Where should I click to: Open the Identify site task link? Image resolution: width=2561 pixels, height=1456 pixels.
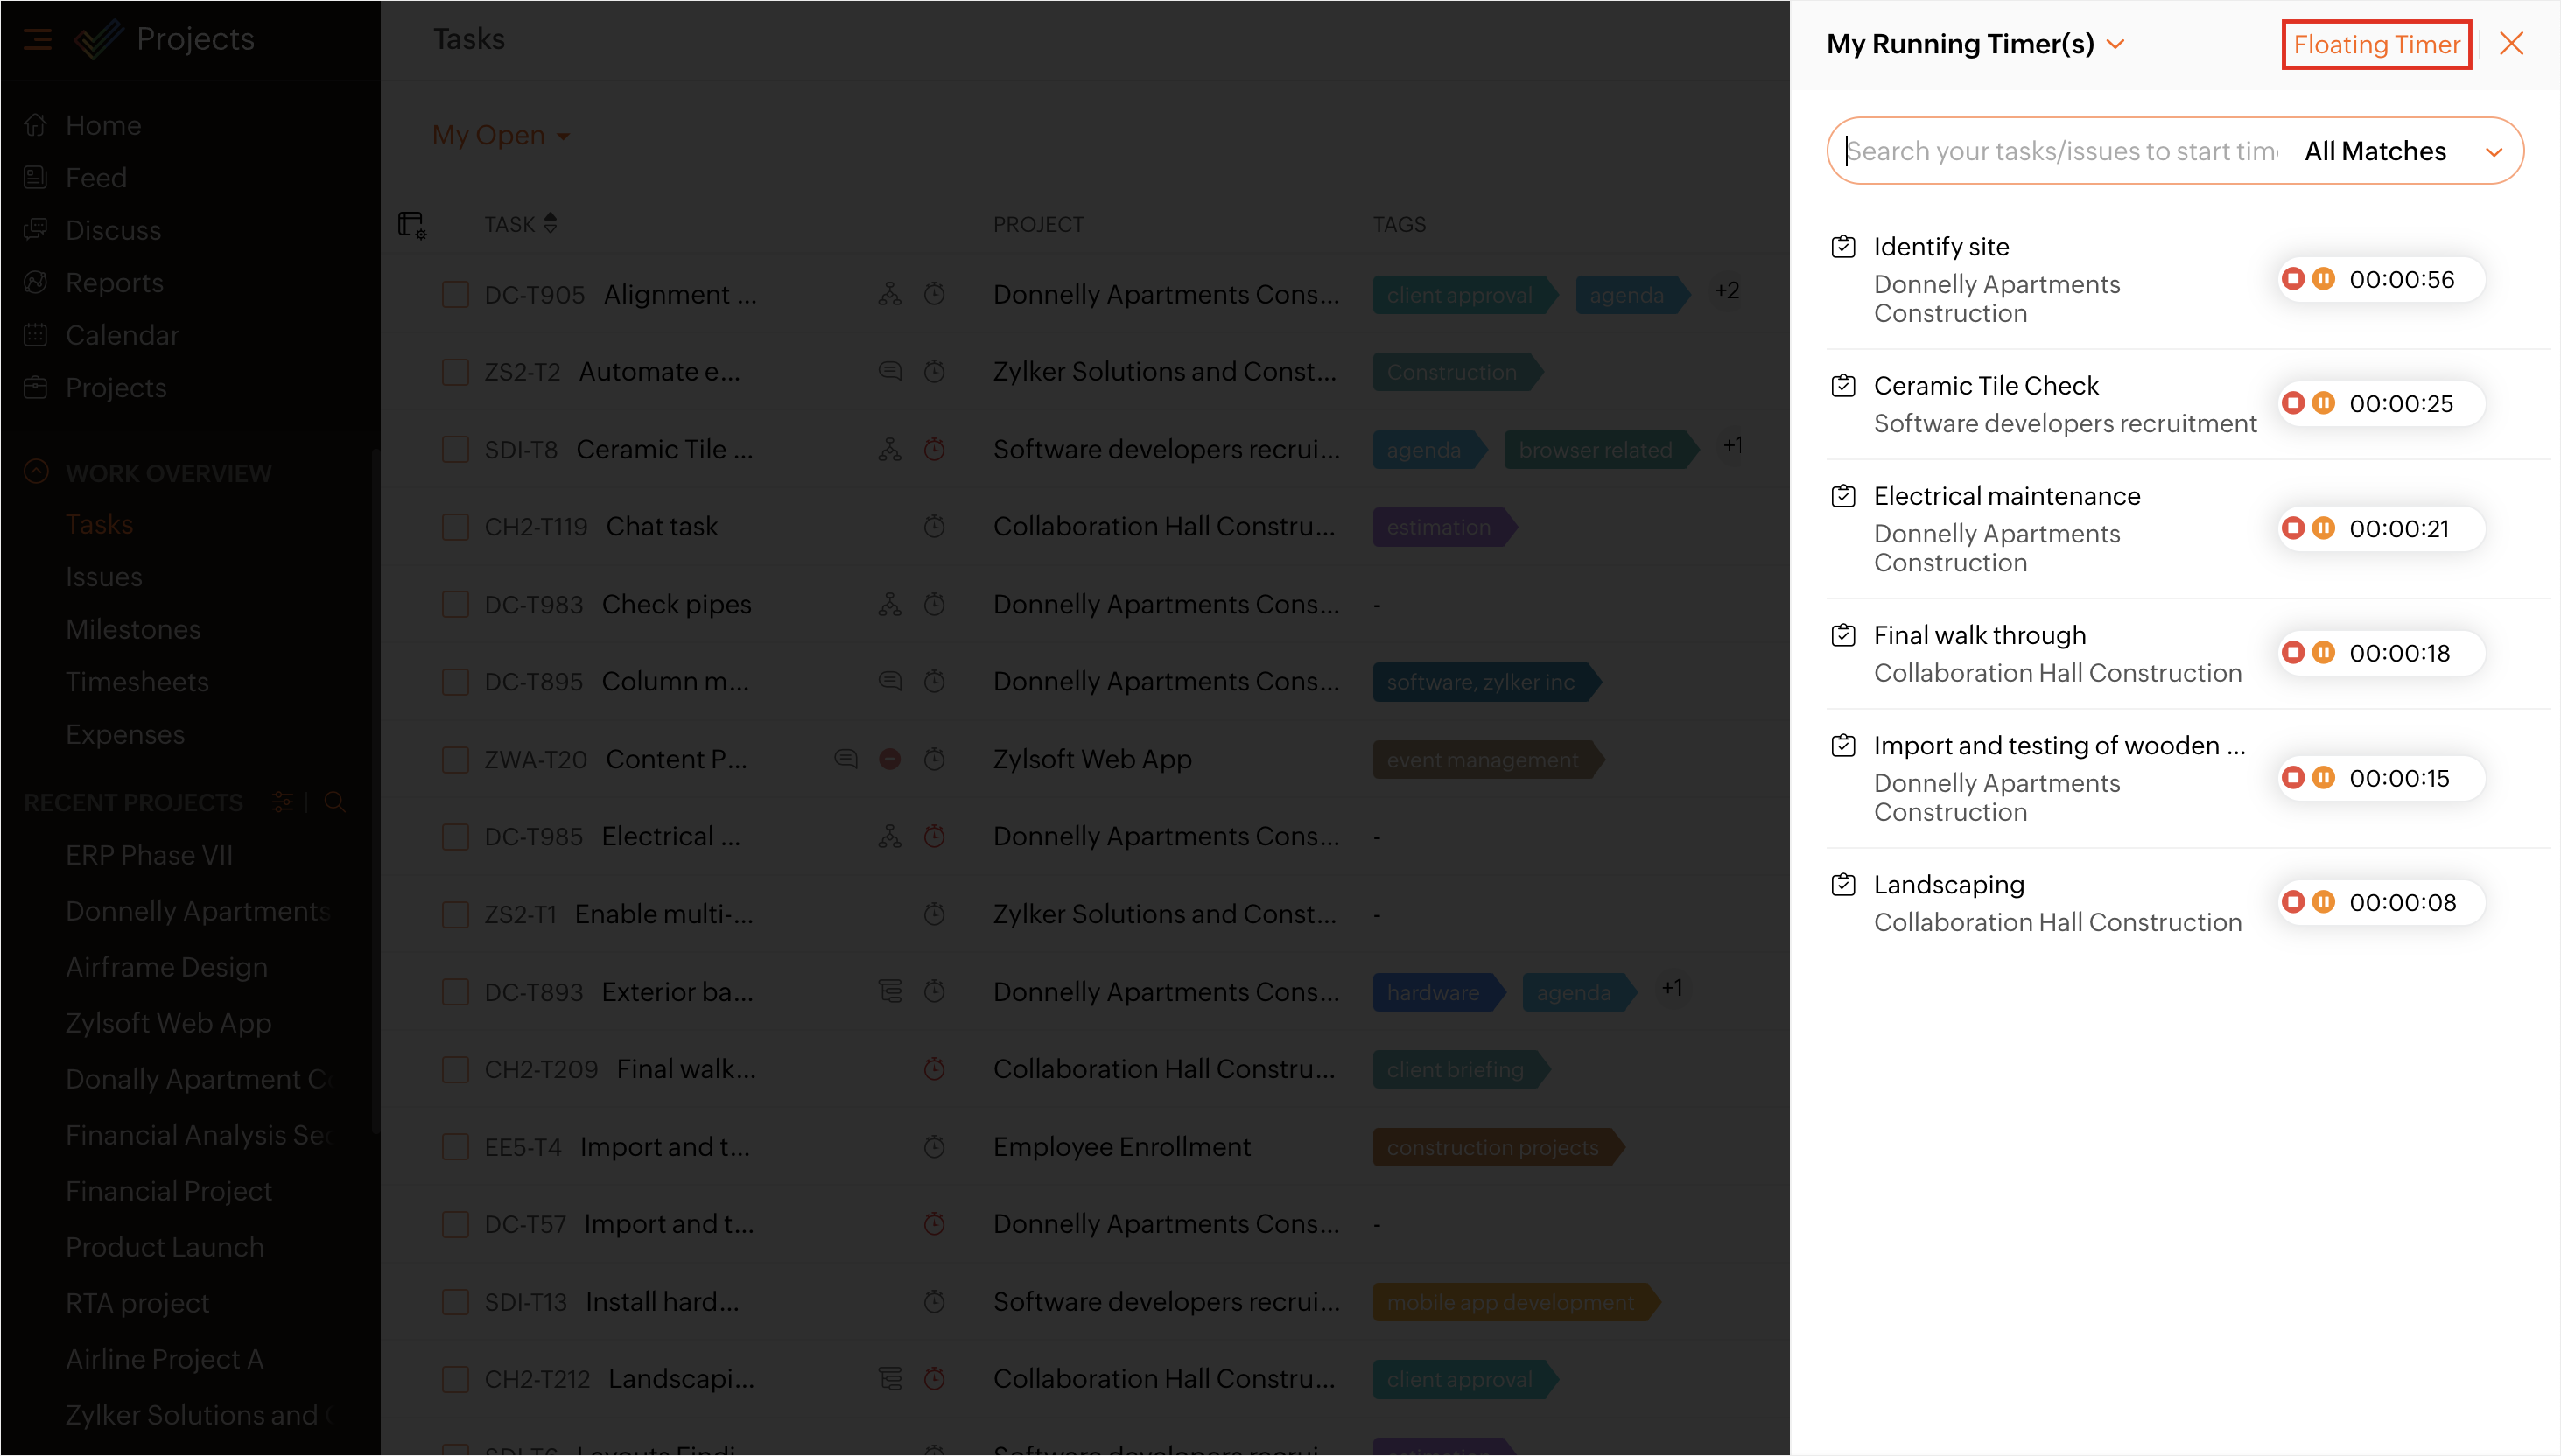tap(1940, 246)
